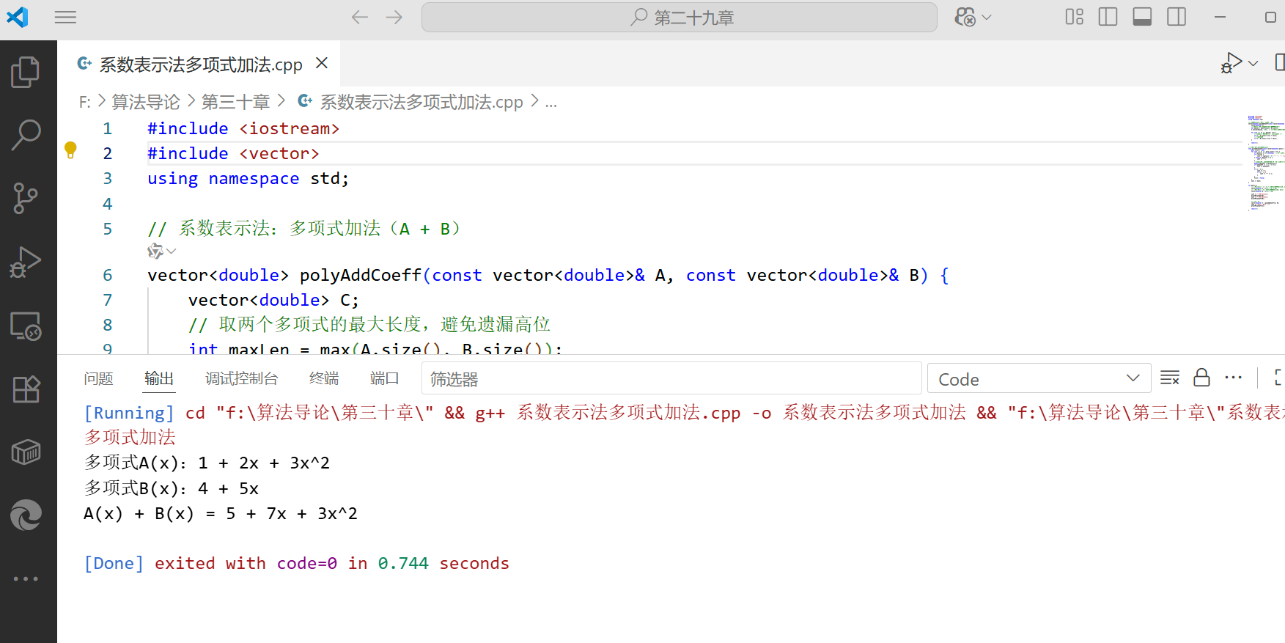
Task: Clear the output with the clear icon
Action: [x=1170, y=378]
